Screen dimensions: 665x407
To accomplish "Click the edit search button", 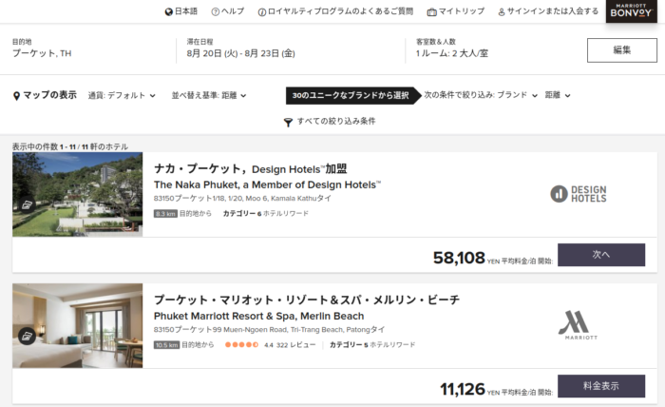I will pos(621,50).
